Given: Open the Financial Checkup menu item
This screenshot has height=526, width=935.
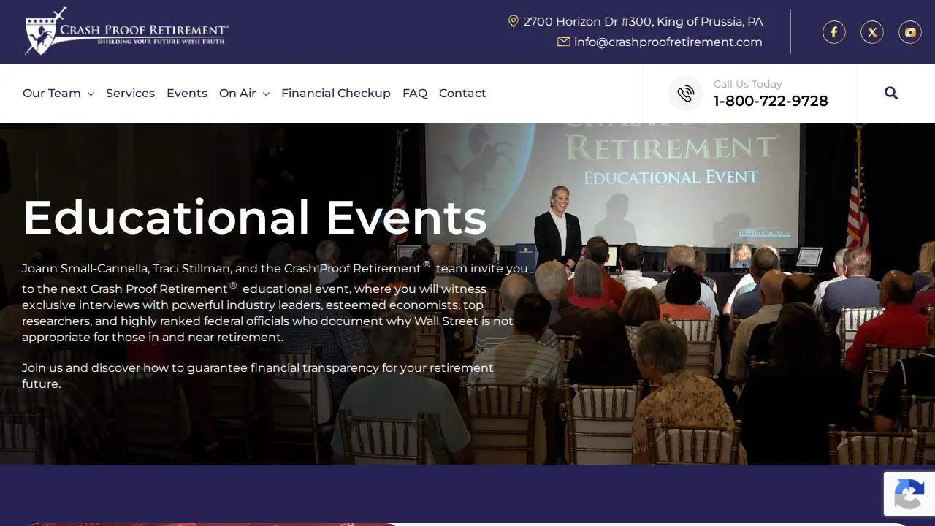Looking at the screenshot, I should pyautogui.click(x=336, y=93).
